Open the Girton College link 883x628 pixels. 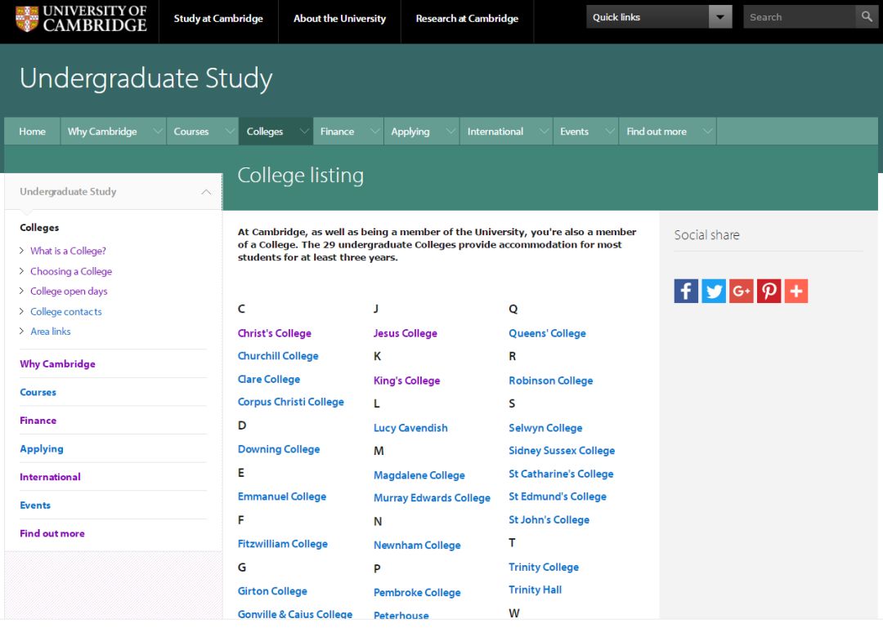pyautogui.click(x=272, y=591)
